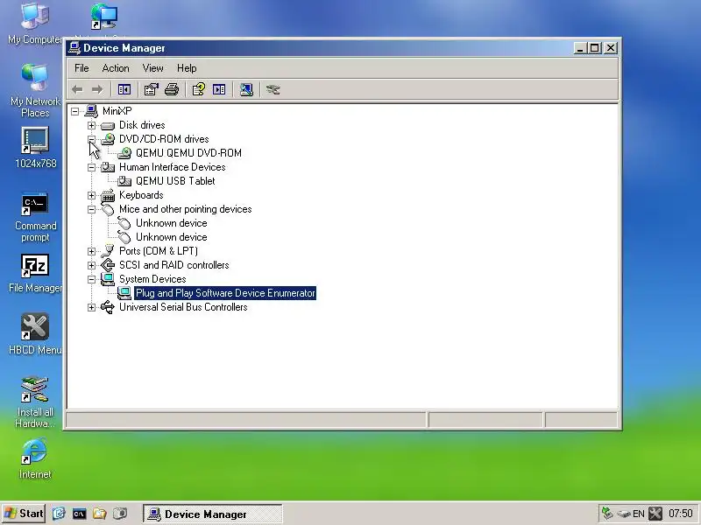The height and width of the screenshot is (525, 701).
Task: Click the Help question-mark toolbar icon
Action: click(x=199, y=90)
